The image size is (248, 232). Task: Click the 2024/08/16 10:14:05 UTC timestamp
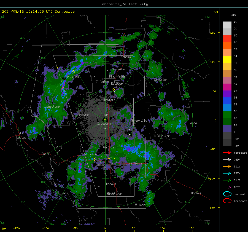[x=28, y=12]
